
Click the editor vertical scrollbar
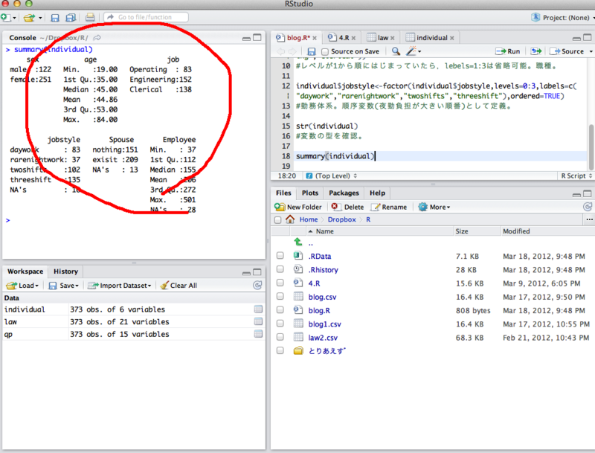[x=591, y=147]
